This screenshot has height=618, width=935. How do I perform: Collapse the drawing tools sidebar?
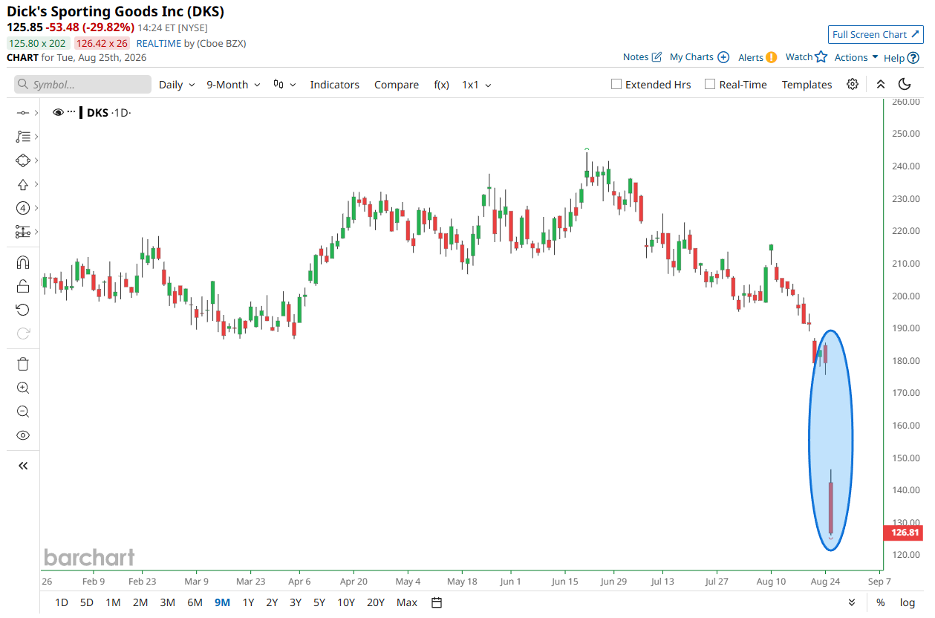(x=22, y=466)
